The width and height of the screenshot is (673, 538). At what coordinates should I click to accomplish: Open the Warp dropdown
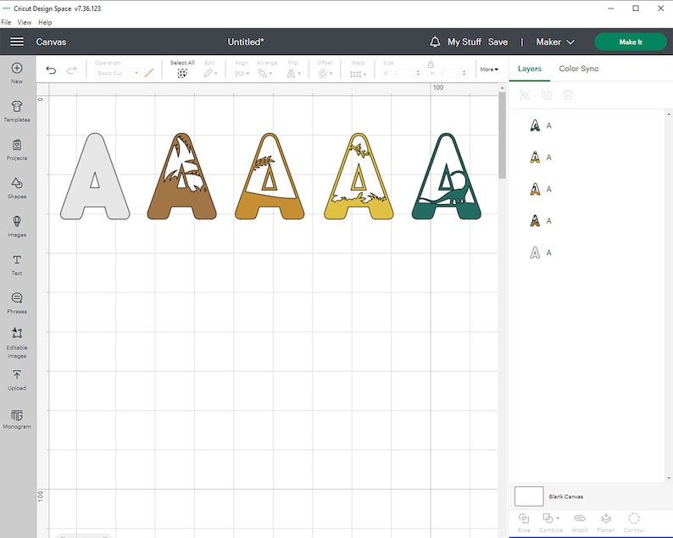pos(358,74)
